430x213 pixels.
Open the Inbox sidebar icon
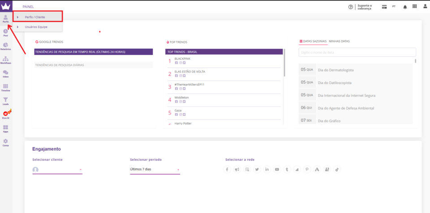[x=5, y=73]
